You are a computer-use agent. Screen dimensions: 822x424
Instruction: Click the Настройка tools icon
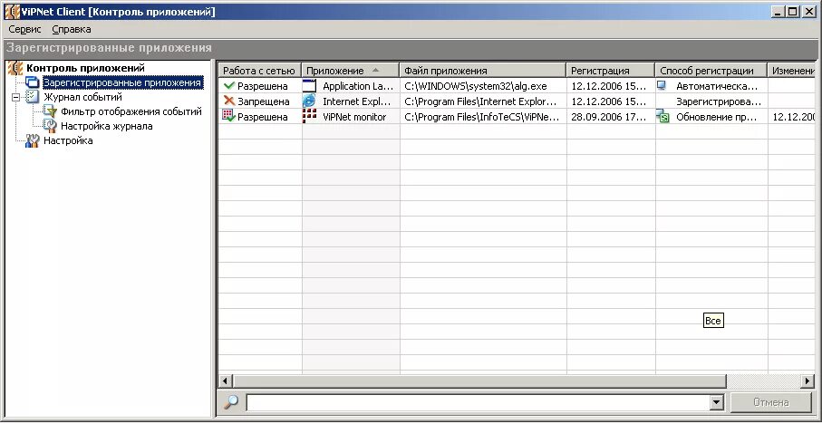[x=33, y=140]
